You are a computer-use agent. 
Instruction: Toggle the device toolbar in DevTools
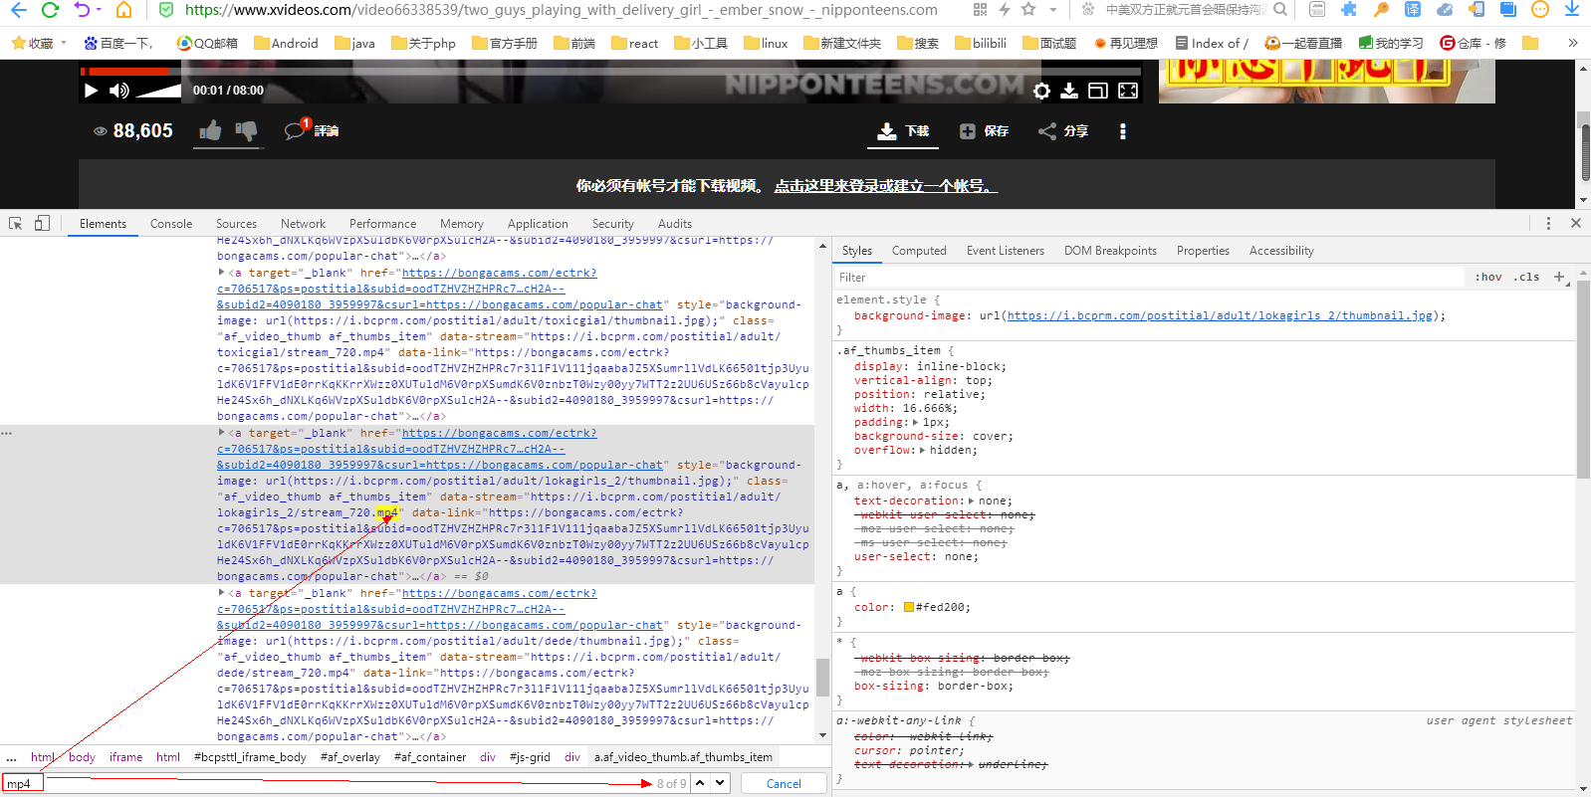click(42, 223)
